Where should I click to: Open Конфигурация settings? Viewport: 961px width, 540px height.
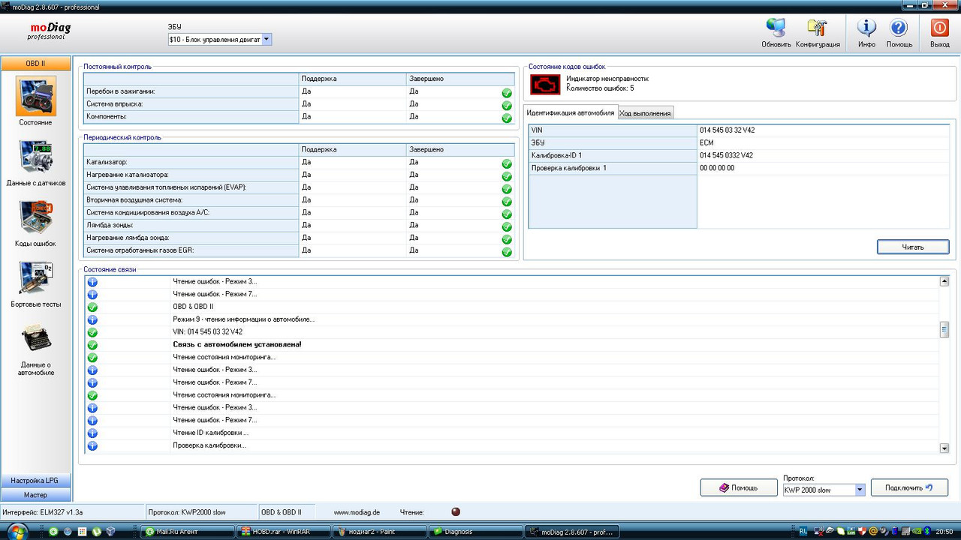click(x=817, y=28)
